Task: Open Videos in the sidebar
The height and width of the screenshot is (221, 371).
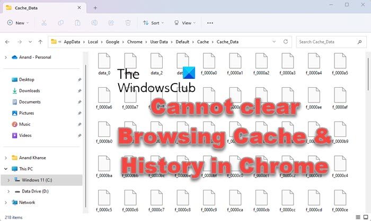Action: point(25,135)
